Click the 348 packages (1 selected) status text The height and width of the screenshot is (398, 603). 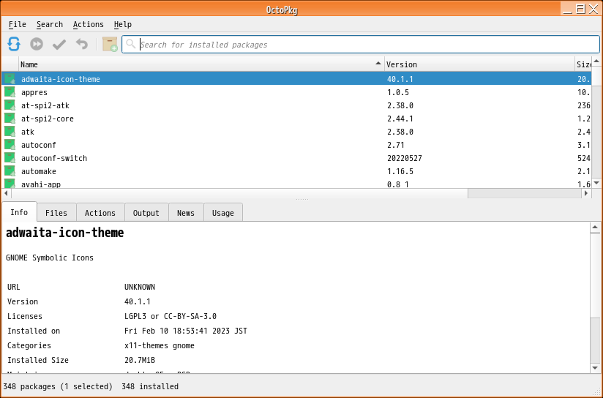[x=58, y=386]
